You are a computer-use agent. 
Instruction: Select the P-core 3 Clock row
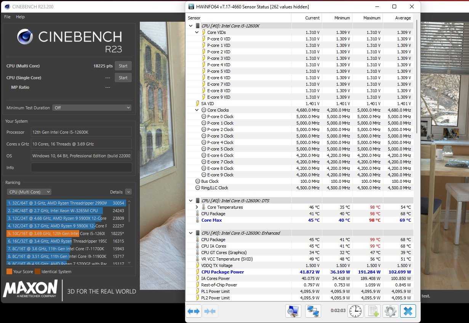[299, 136]
